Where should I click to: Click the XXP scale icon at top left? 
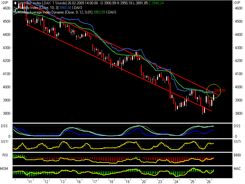(5, 2)
